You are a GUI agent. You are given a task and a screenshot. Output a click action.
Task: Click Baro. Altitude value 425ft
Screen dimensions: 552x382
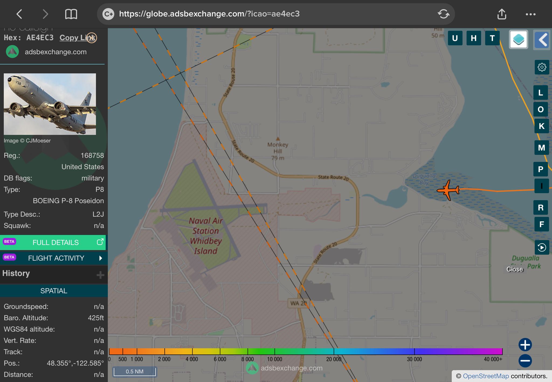click(96, 318)
